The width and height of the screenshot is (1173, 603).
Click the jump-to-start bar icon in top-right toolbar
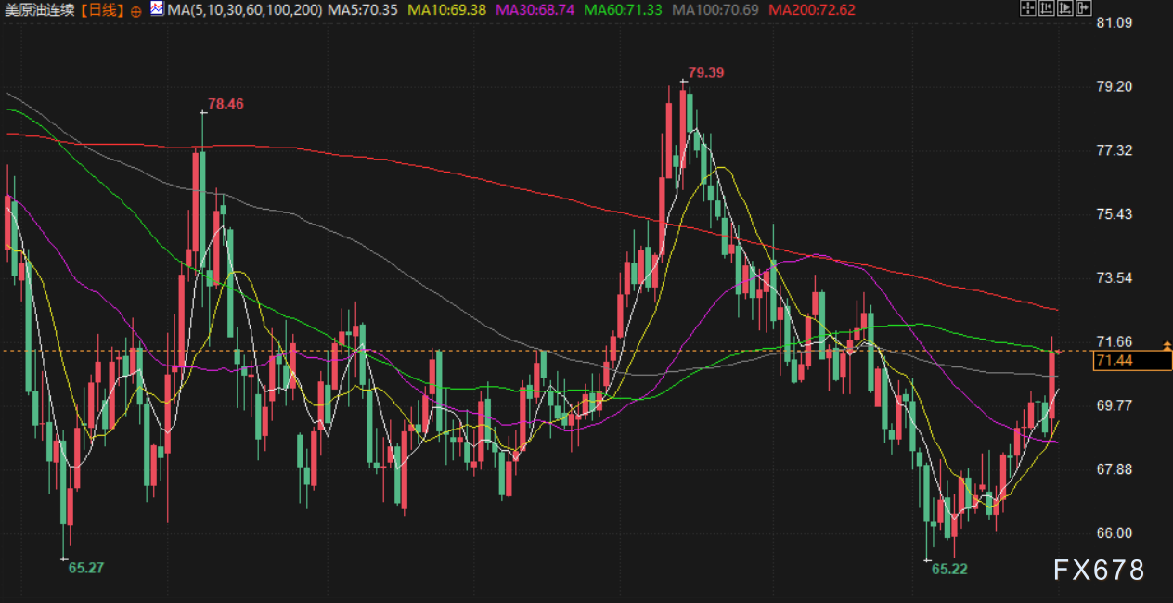tap(1047, 9)
